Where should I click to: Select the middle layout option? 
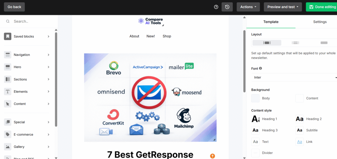click(296, 43)
